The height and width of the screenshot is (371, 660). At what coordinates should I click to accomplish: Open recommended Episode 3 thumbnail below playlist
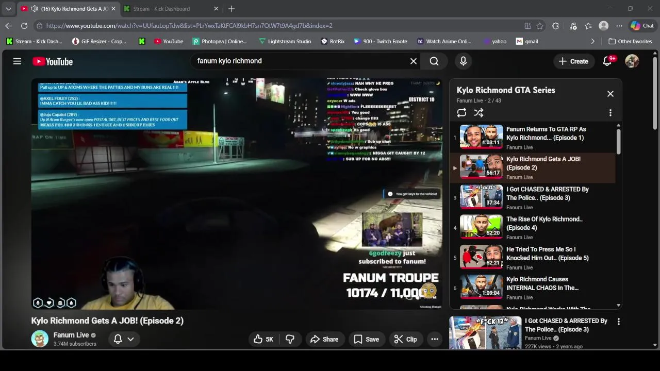pyautogui.click(x=485, y=333)
